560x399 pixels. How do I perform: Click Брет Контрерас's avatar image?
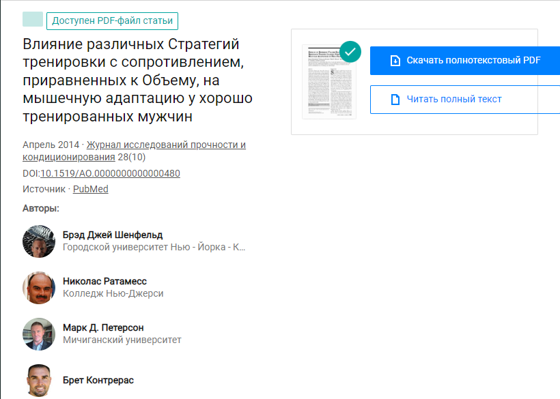[39, 381]
